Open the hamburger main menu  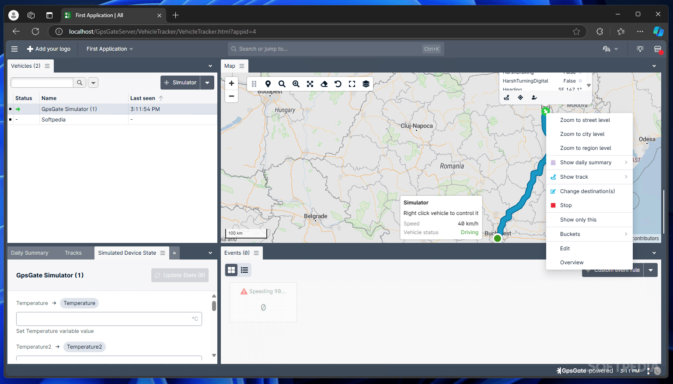point(14,49)
